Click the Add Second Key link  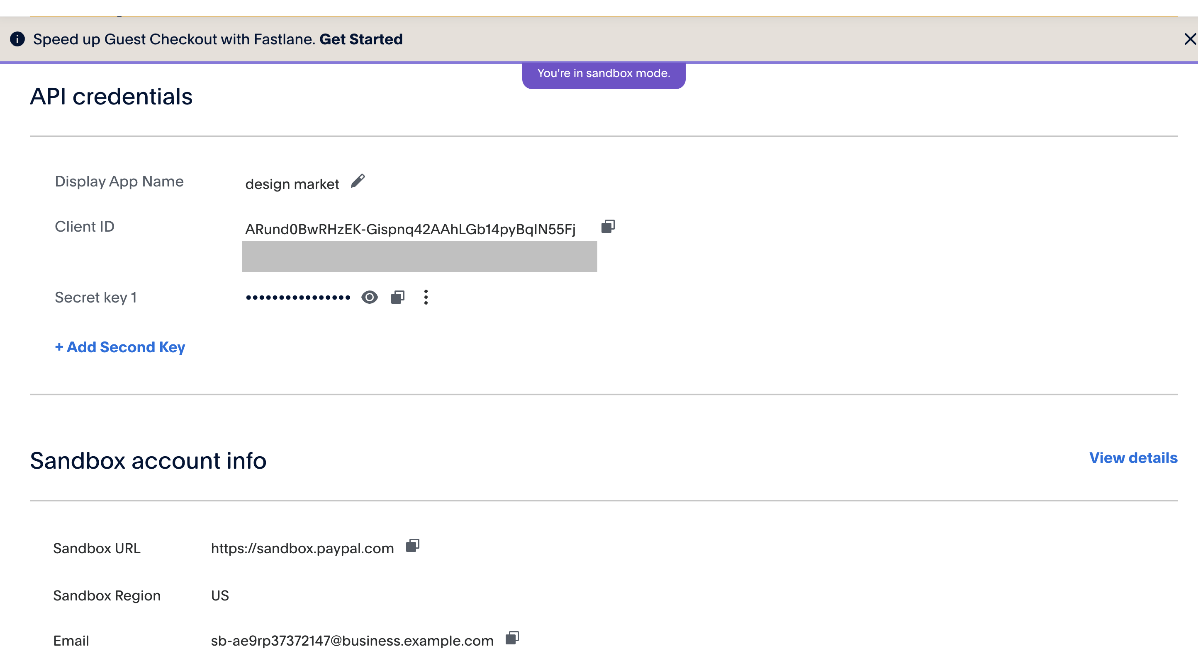(x=120, y=347)
